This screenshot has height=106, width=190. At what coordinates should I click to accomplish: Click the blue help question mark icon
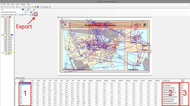[34, 10]
